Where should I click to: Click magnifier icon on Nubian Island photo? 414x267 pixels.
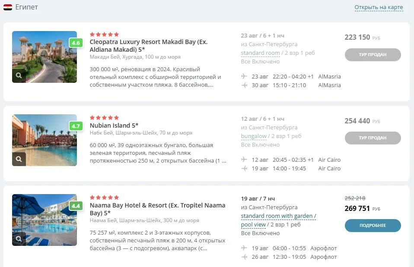19,159
